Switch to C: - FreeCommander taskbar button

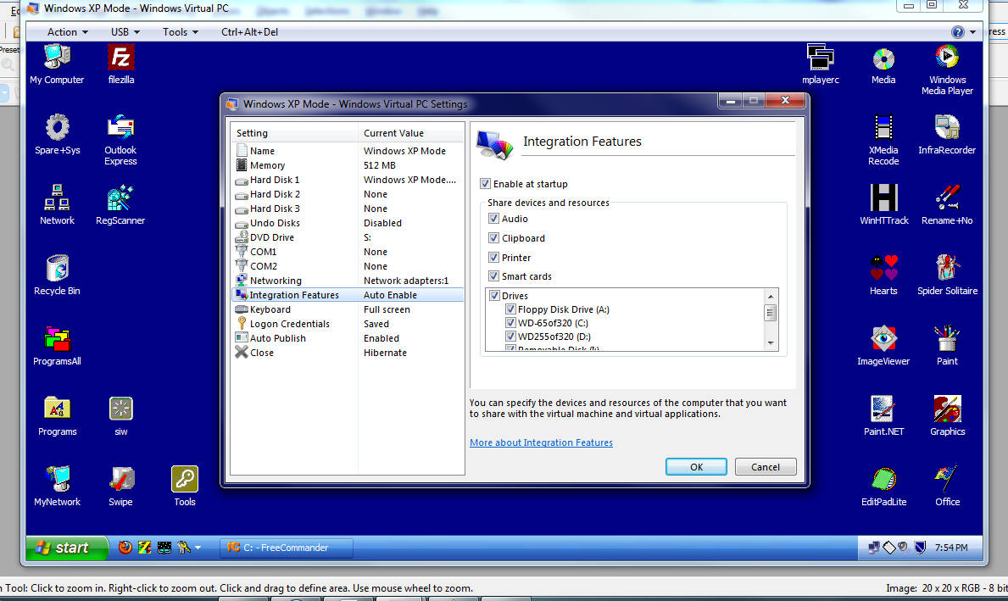286,548
